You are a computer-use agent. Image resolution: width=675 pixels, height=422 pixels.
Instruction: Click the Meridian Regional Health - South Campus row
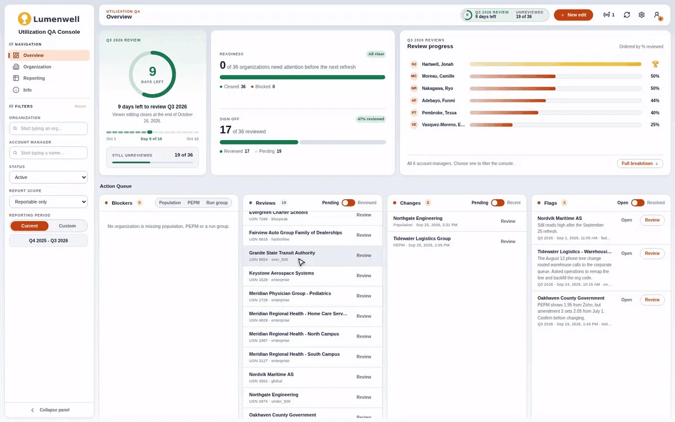click(x=313, y=357)
